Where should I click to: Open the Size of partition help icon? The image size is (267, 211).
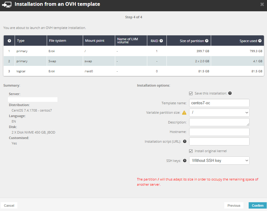tap(207, 41)
